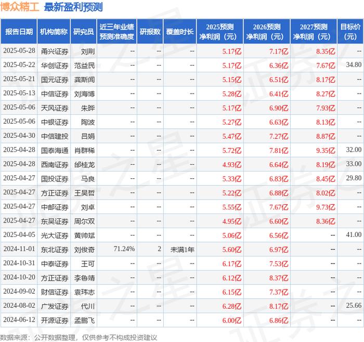Click the 8.87亿 profit value

point(326,136)
